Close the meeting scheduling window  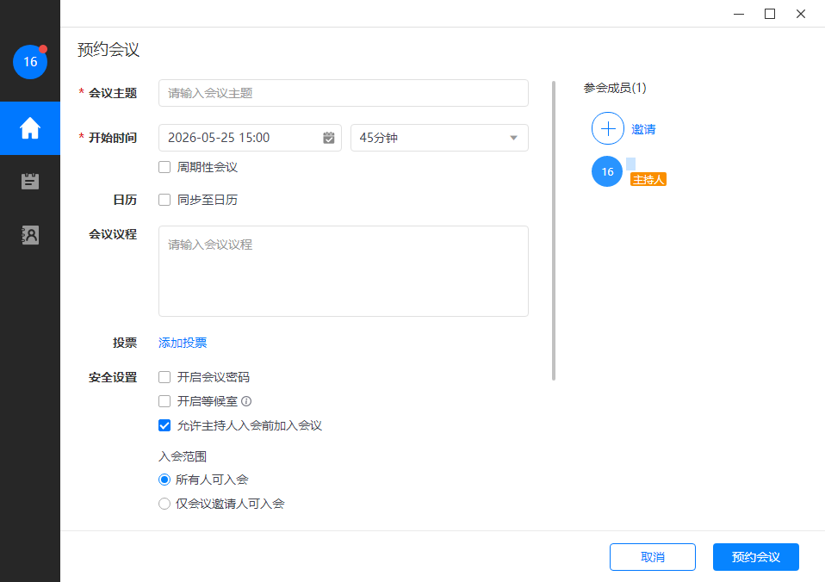click(801, 14)
